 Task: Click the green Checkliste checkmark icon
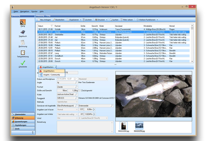[23, 63]
